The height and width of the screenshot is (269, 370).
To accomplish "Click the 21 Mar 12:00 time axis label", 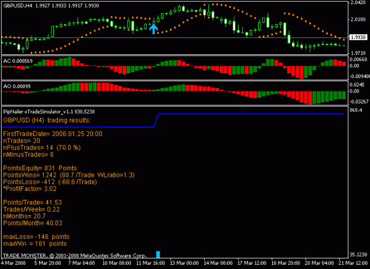I will (353, 263).
